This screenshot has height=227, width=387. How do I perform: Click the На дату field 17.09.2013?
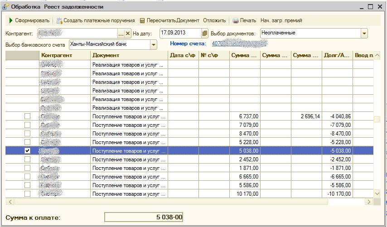(181, 34)
